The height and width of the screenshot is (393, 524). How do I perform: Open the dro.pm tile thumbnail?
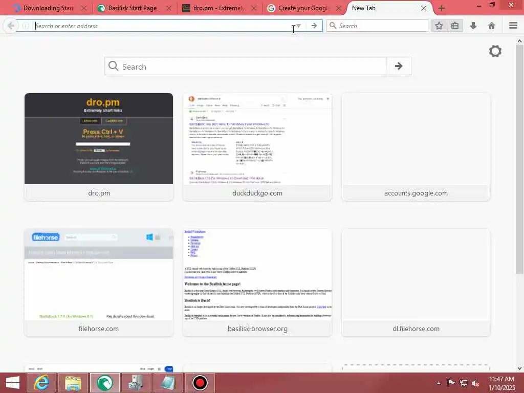(x=99, y=139)
